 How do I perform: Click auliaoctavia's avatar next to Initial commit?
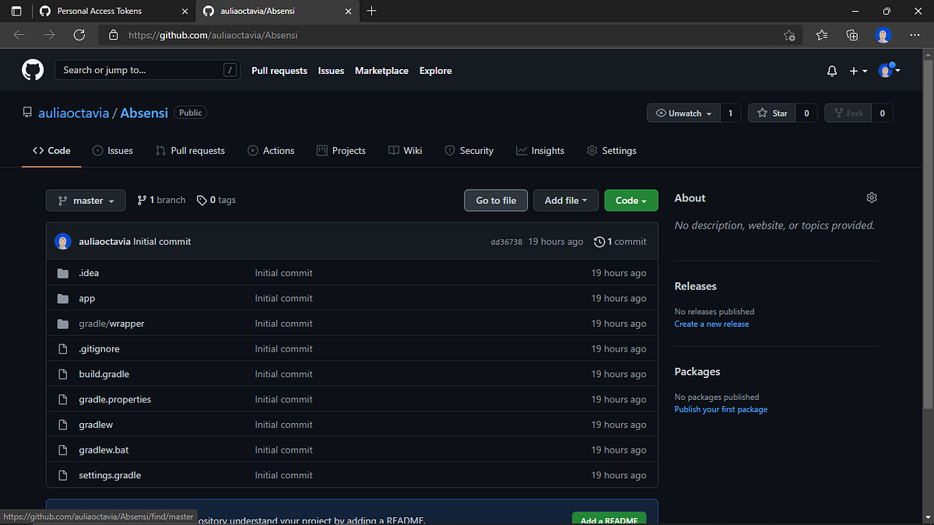62,241
